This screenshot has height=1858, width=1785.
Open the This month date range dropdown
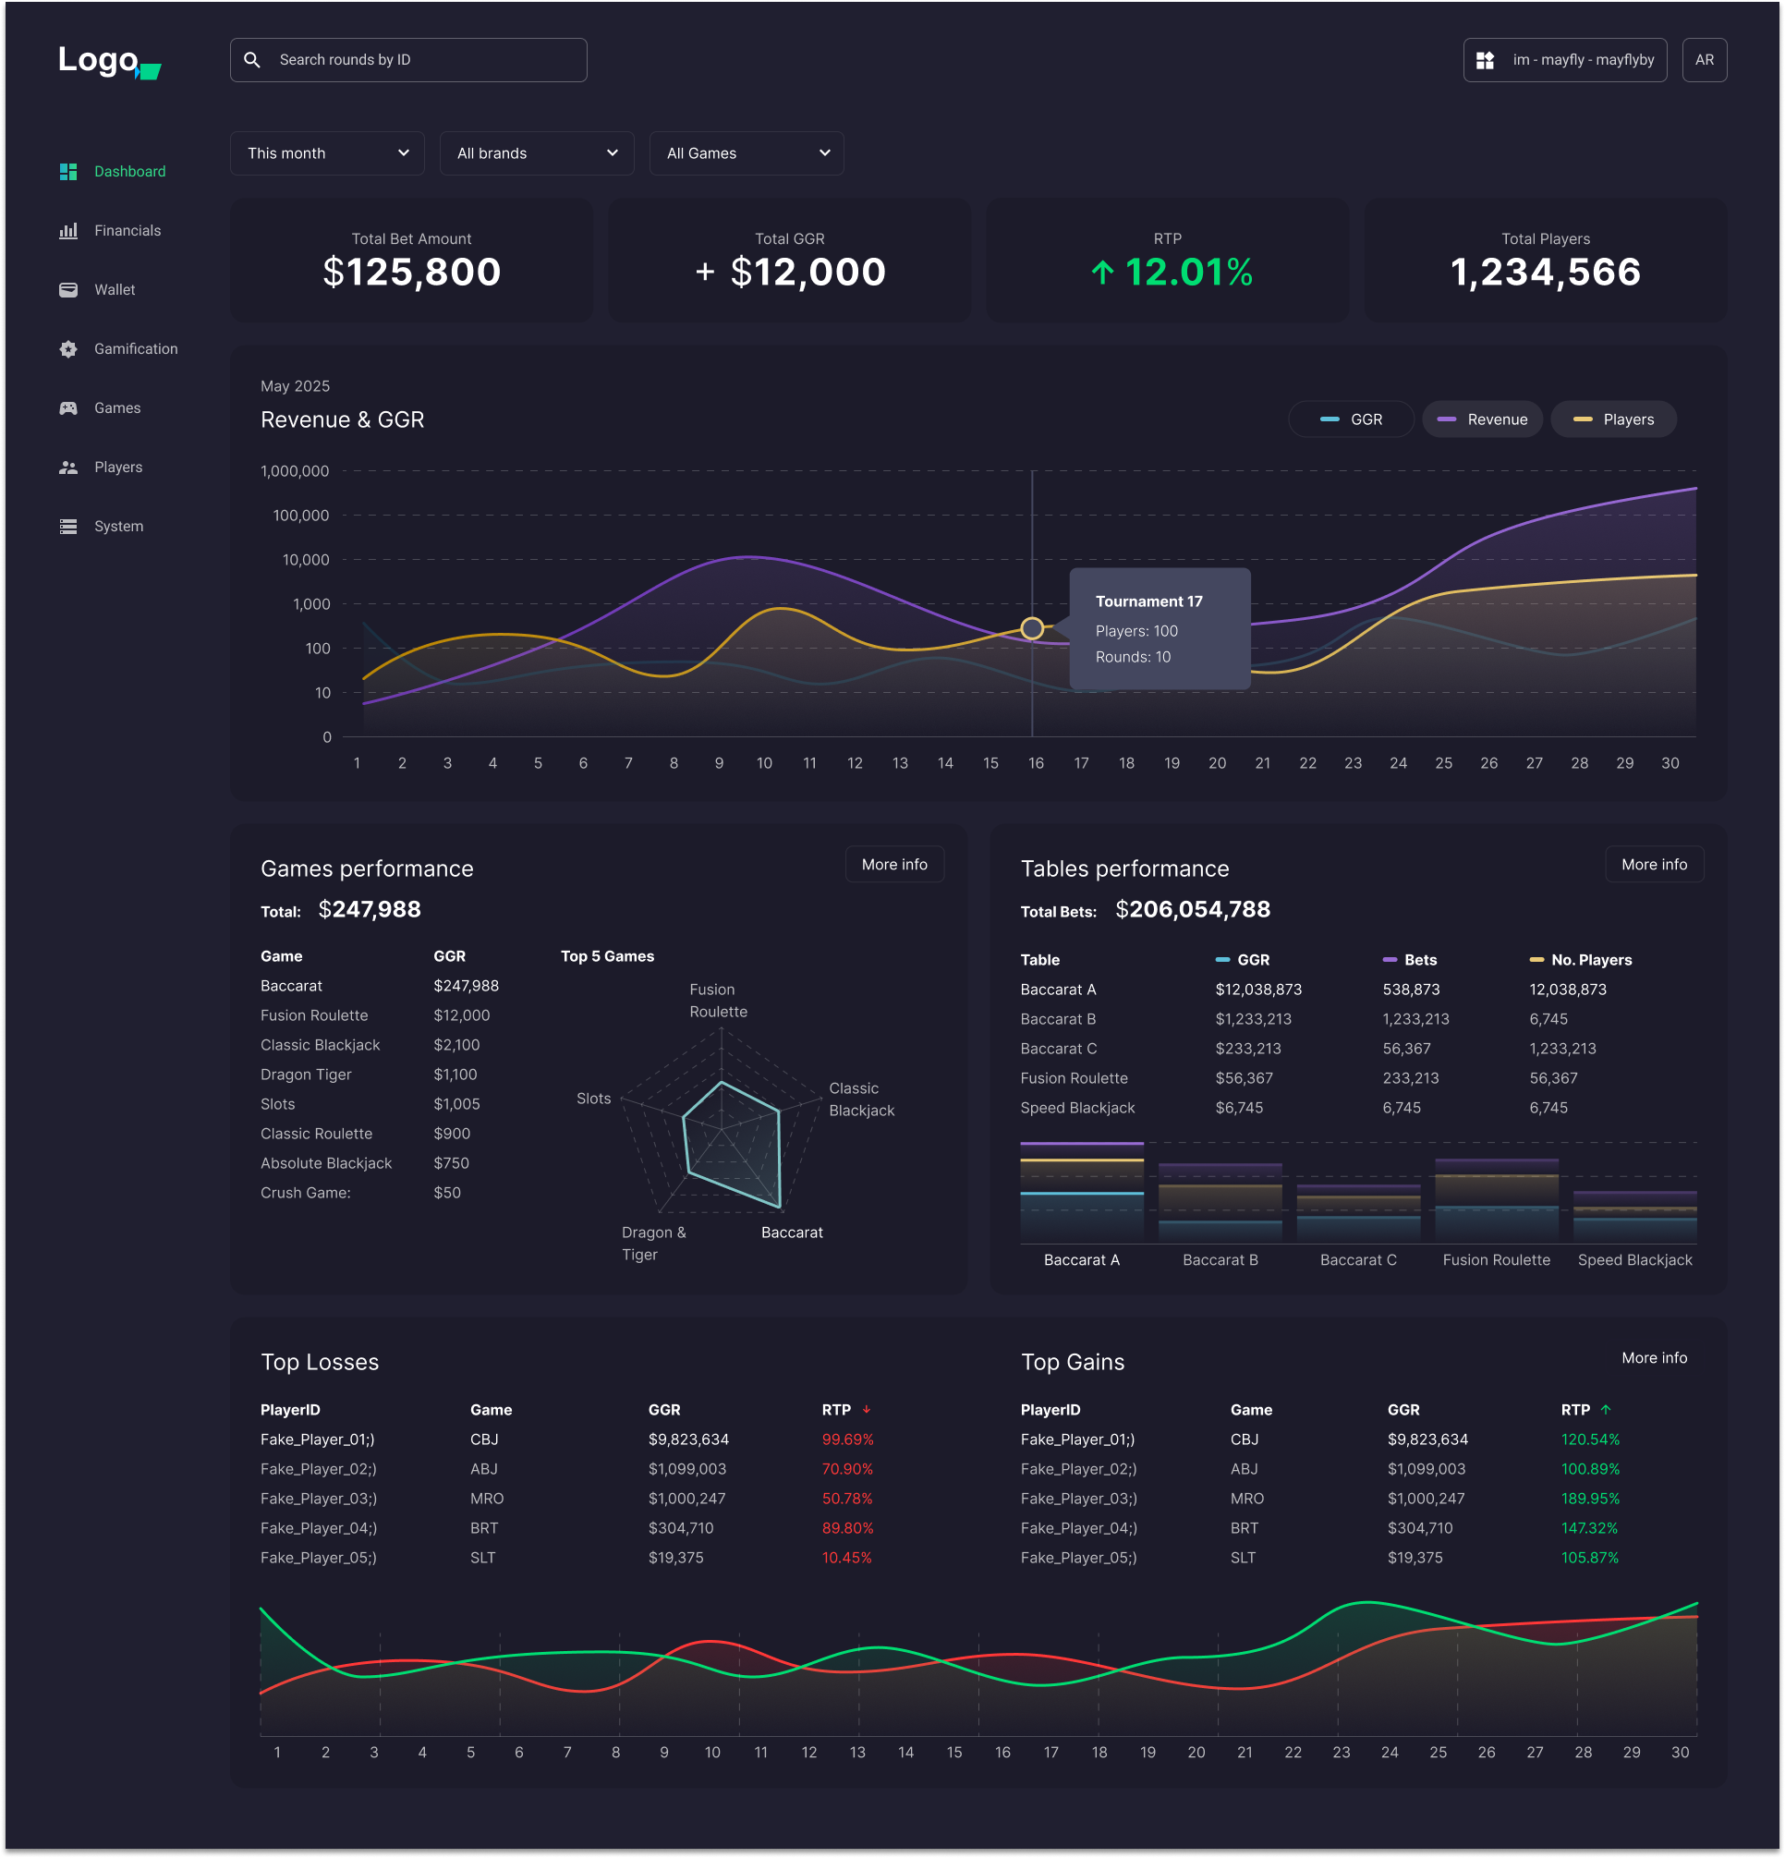[327, 152]
